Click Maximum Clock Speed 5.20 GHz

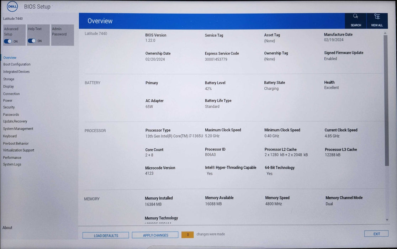point(212,136)
